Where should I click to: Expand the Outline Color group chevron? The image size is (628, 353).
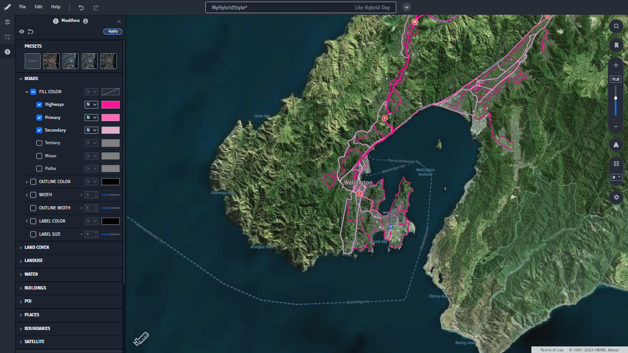pyautogui.click(x=27, y=182)
